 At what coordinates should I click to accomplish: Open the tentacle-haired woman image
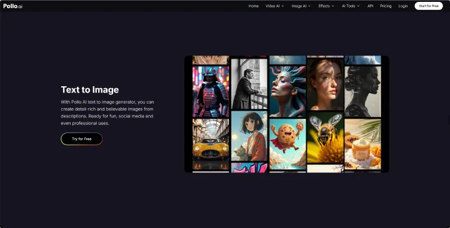pyautogui.click(x=287, y=92)
